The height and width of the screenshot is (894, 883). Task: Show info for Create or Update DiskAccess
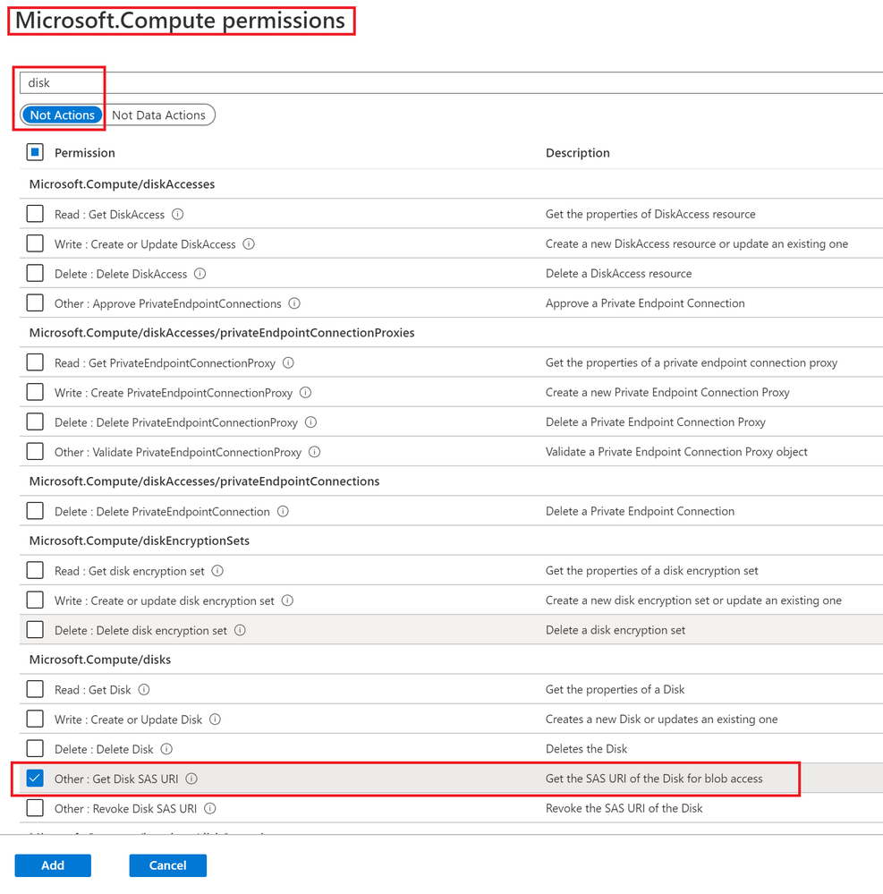[x=249, y=244]
